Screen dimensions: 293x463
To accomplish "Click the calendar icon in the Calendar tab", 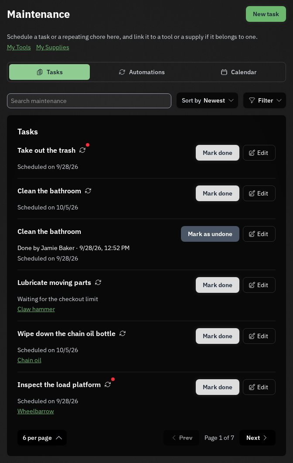I will pyautogui.click(x=224, y=72).
